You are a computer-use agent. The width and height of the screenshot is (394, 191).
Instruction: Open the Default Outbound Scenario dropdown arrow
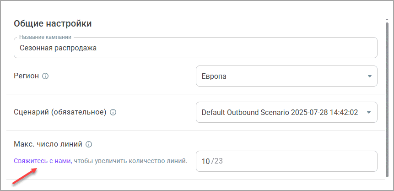(370, 112)
